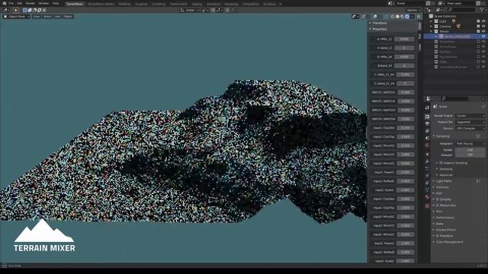
Task: Enable the Adaptive Sampling checkbox
Action: (x=441, y=163)
